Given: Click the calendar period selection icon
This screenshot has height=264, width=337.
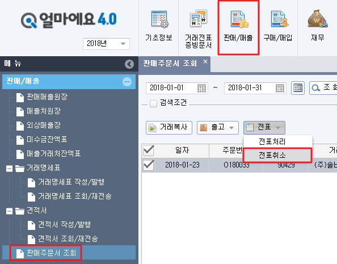Looking at the screenshot, I should (298, 88).
